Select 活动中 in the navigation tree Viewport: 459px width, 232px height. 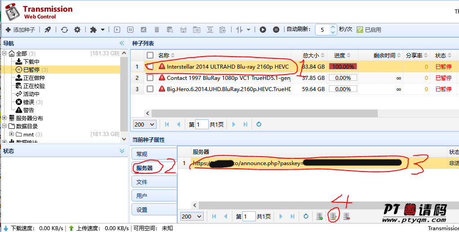point(31,94)
